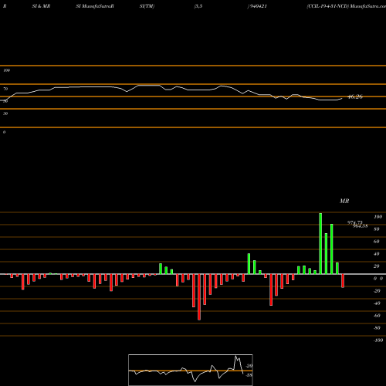Viewport: 386px width, 386px height.
Task: Click the current RSI value 46.26
Action: (355, 96)
